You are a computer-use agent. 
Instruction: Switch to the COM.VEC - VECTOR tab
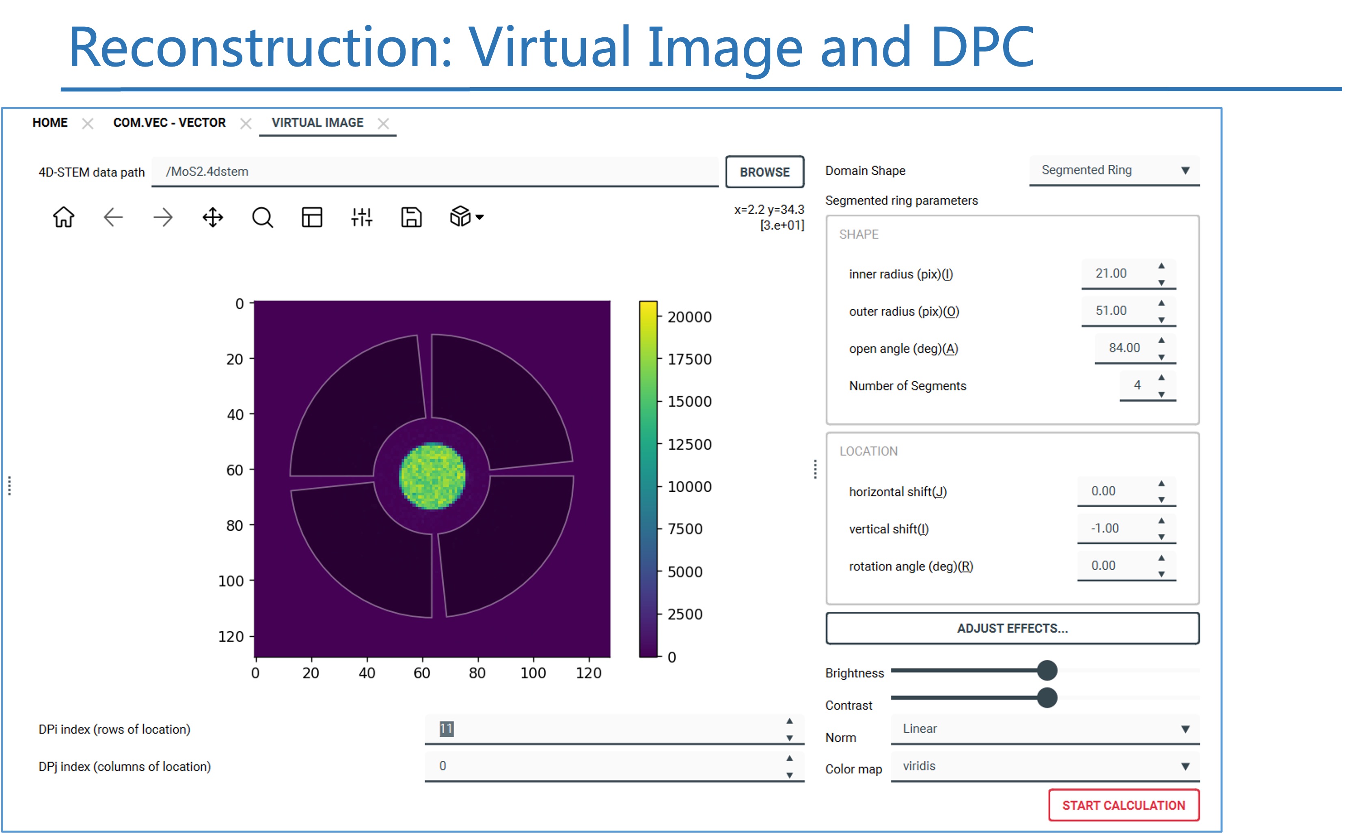coord(169,123)
